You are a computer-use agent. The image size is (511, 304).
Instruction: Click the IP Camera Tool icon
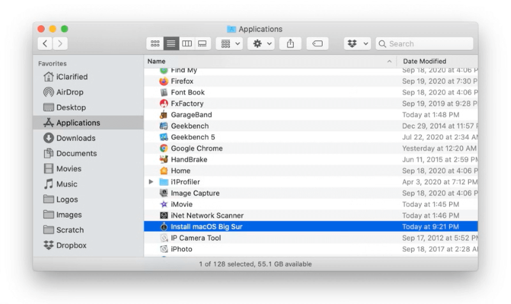(x=164, y=238)
